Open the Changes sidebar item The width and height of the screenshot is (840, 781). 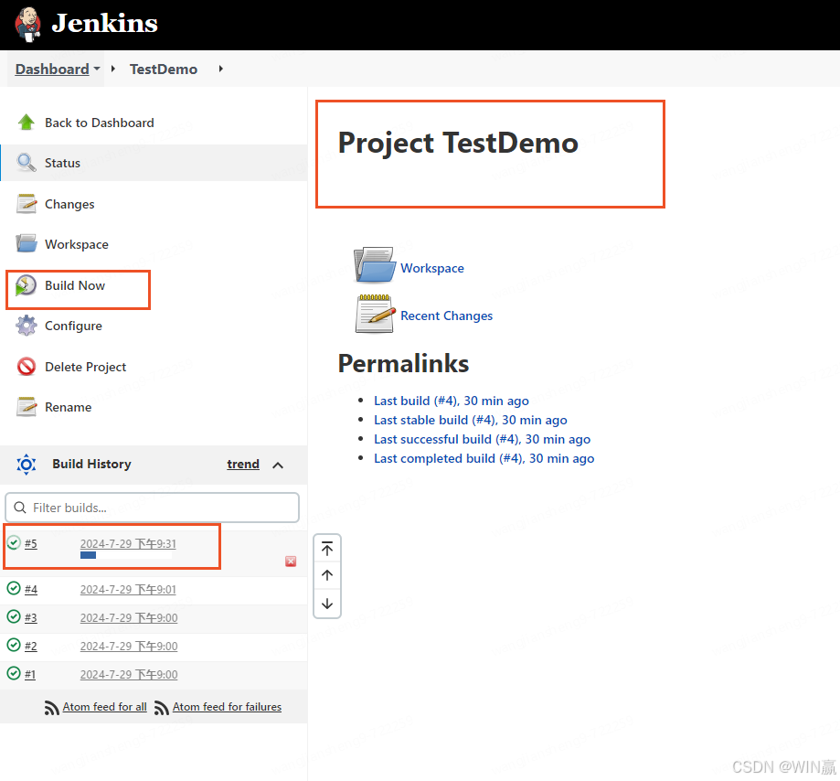click(x=69, y=204)
